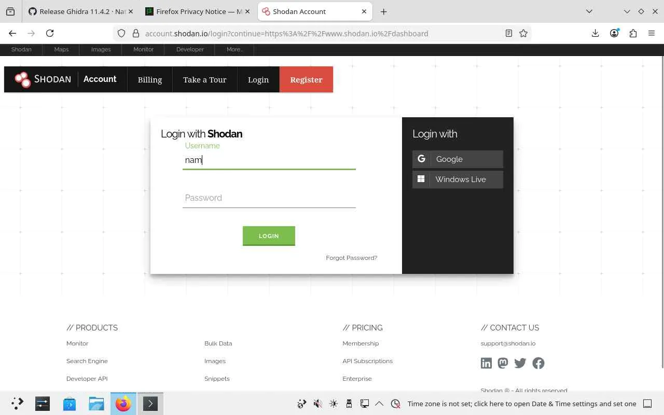Click the Shodan logo in the Account header
664x415 pixels.
point(43,79)
